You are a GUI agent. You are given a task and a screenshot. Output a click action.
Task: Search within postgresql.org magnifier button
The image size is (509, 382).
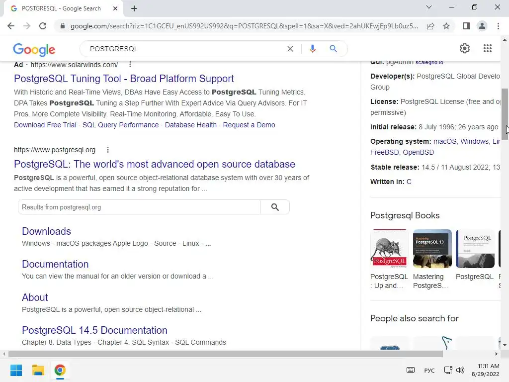(275, 207)
